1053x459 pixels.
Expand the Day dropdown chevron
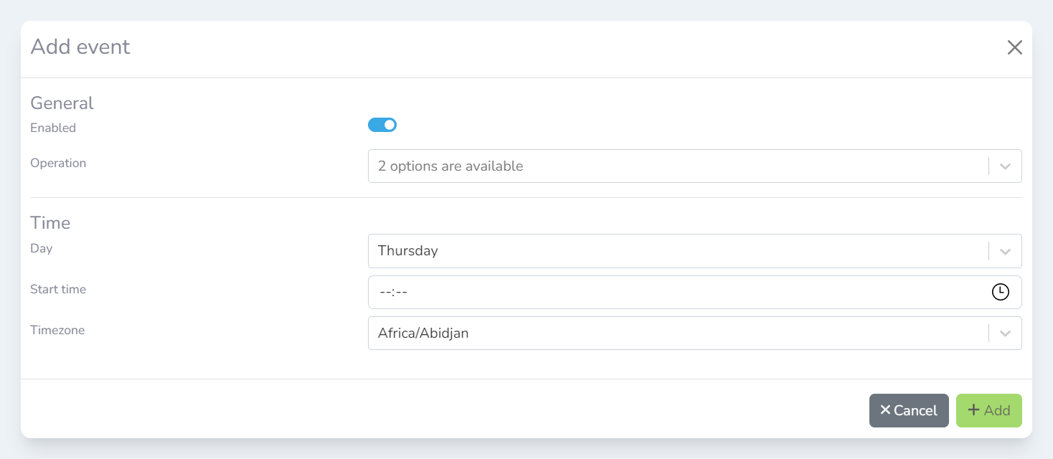[x=1005, y=252]
